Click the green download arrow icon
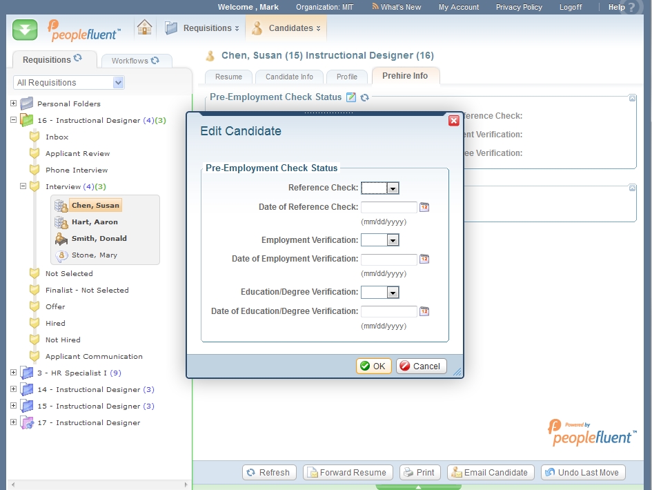Screen dimensions: 652x490 25,30
